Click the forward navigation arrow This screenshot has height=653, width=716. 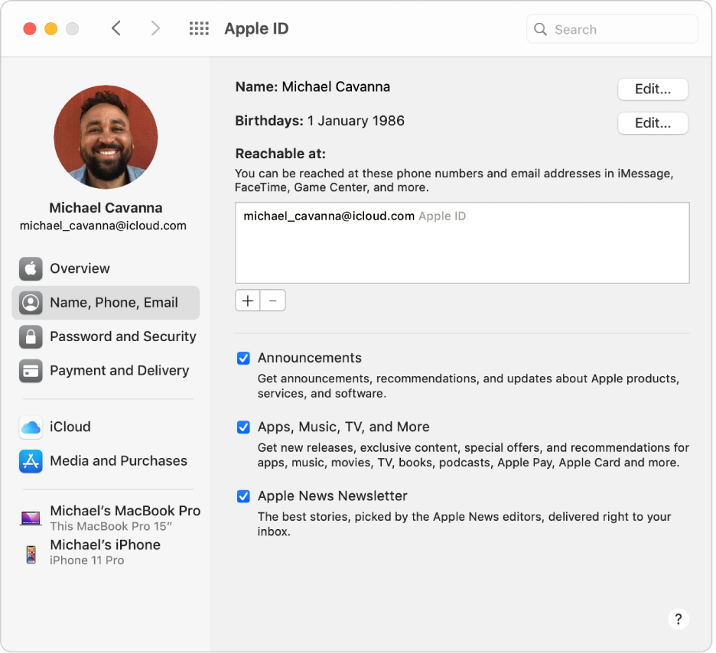[155, 28]
